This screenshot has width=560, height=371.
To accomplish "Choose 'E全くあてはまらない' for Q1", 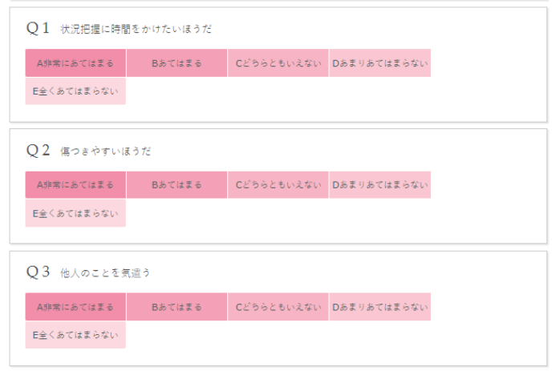I will coord(75,91).
